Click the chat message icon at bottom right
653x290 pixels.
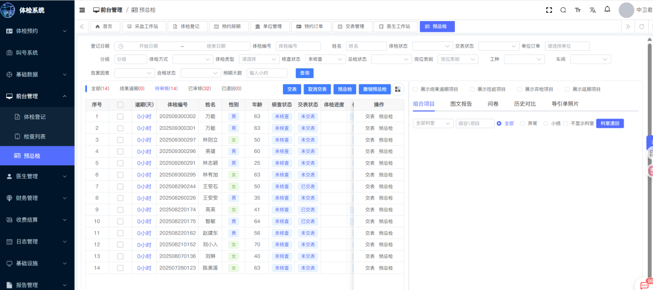coord(644,285)
